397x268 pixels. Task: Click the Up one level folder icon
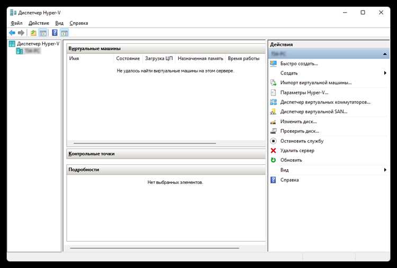[x=33, y=33]
